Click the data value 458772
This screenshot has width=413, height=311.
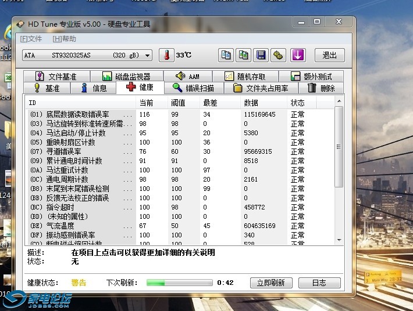(x=254, y=207)
